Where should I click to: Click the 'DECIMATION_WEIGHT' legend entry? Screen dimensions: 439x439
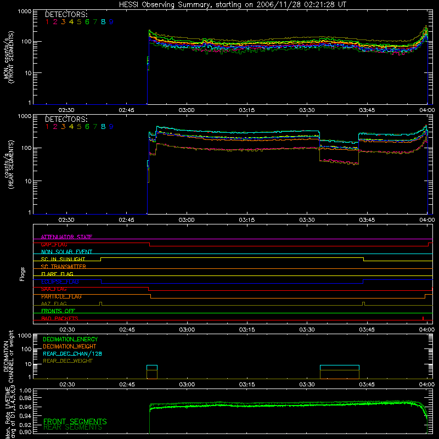70,346
